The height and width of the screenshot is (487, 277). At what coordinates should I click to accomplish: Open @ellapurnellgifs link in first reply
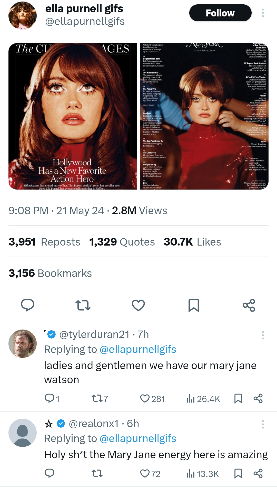[138, 350]
